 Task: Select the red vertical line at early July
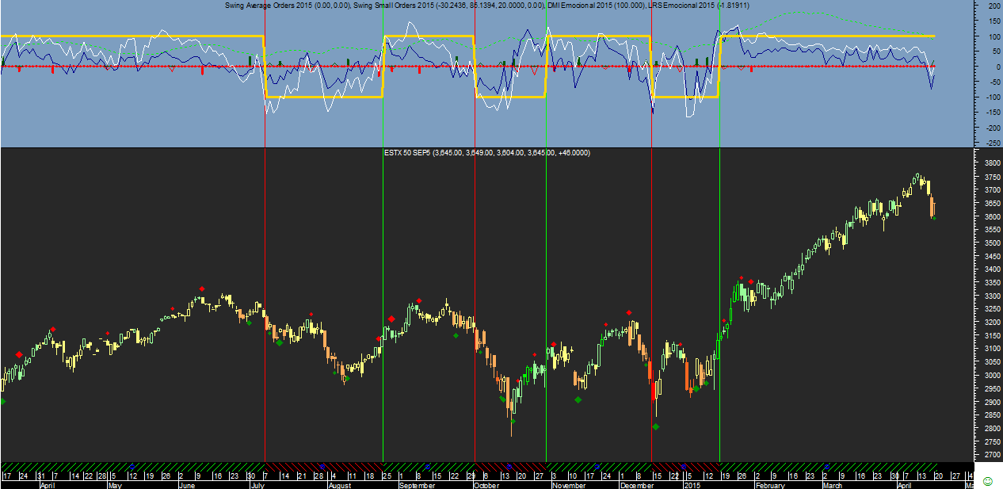[265, 238]
